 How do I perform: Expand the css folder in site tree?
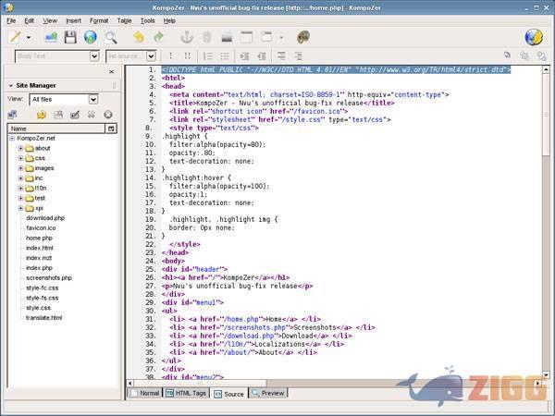(20, 158)
